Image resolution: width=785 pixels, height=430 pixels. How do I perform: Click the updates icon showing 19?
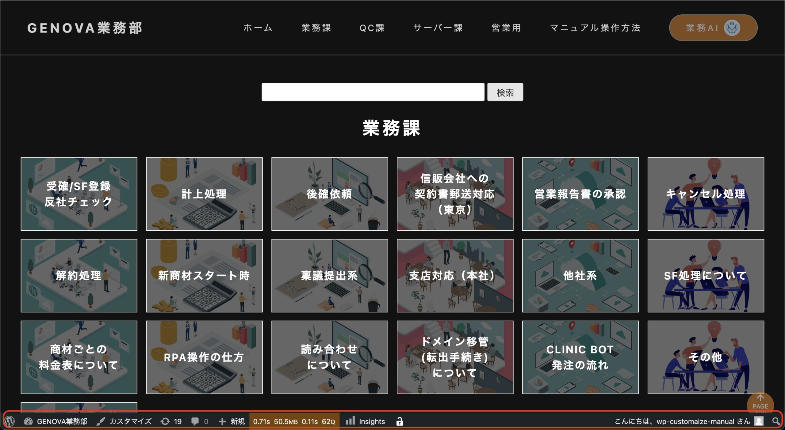(x=165, y=421)
